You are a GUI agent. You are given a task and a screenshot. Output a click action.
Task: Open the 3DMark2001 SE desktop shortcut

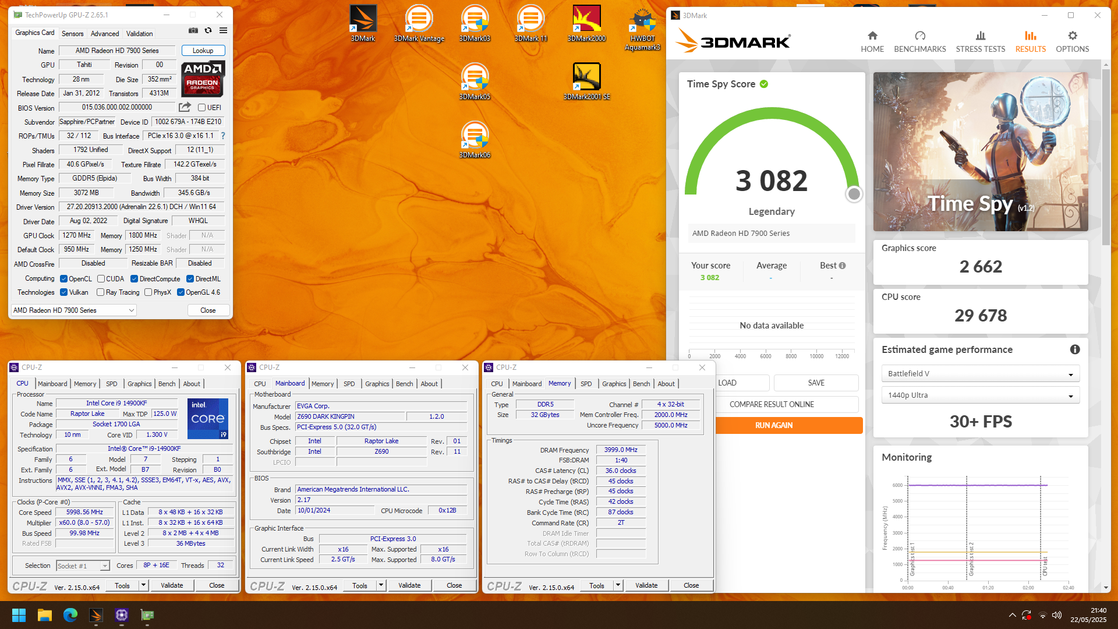(586, 82)
